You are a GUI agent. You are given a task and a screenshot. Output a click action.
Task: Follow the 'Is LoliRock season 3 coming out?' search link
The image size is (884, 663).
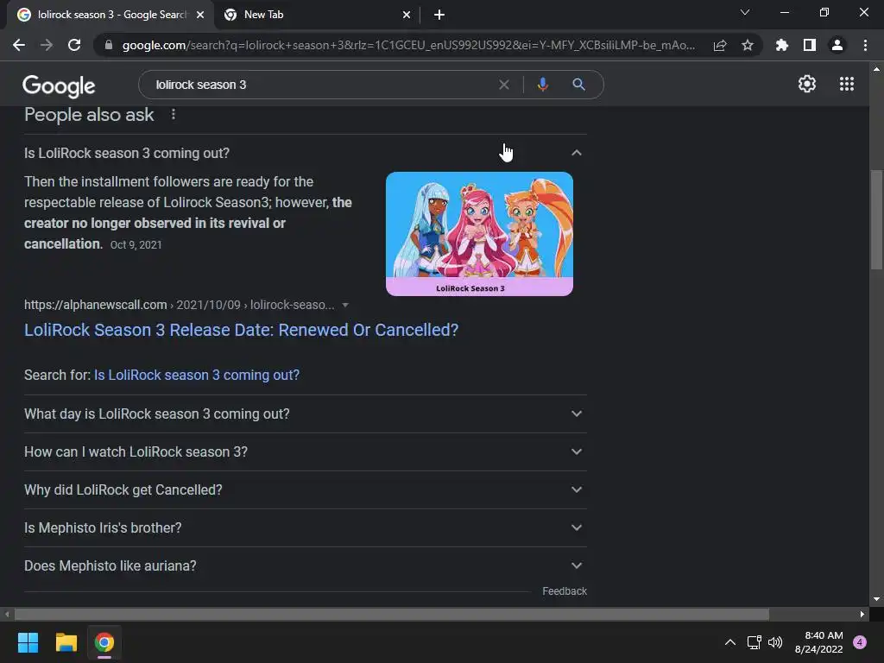pyautogui.click(x=197, y=375)
